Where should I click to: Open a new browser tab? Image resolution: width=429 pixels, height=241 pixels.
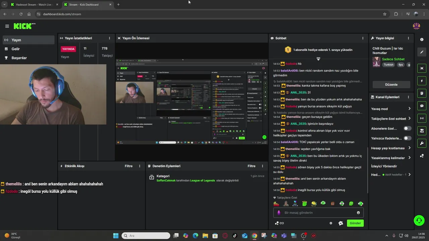pyautogui.click(x=118, y=4)
